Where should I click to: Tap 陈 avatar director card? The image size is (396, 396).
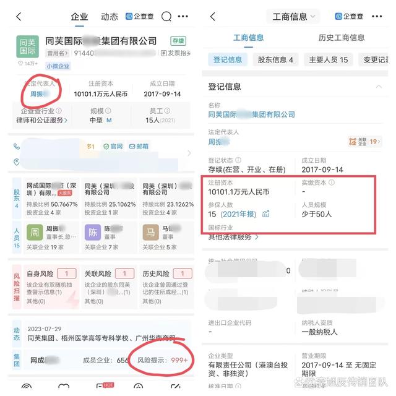click(x=93, y=233)
